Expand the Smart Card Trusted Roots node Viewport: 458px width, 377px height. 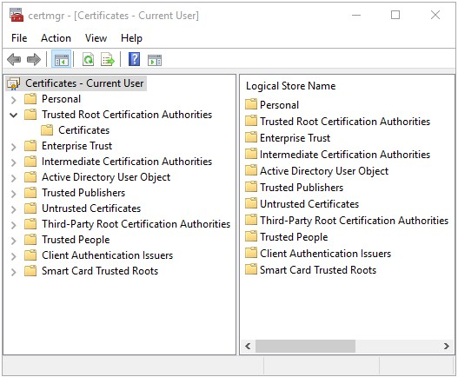point(13,272)
